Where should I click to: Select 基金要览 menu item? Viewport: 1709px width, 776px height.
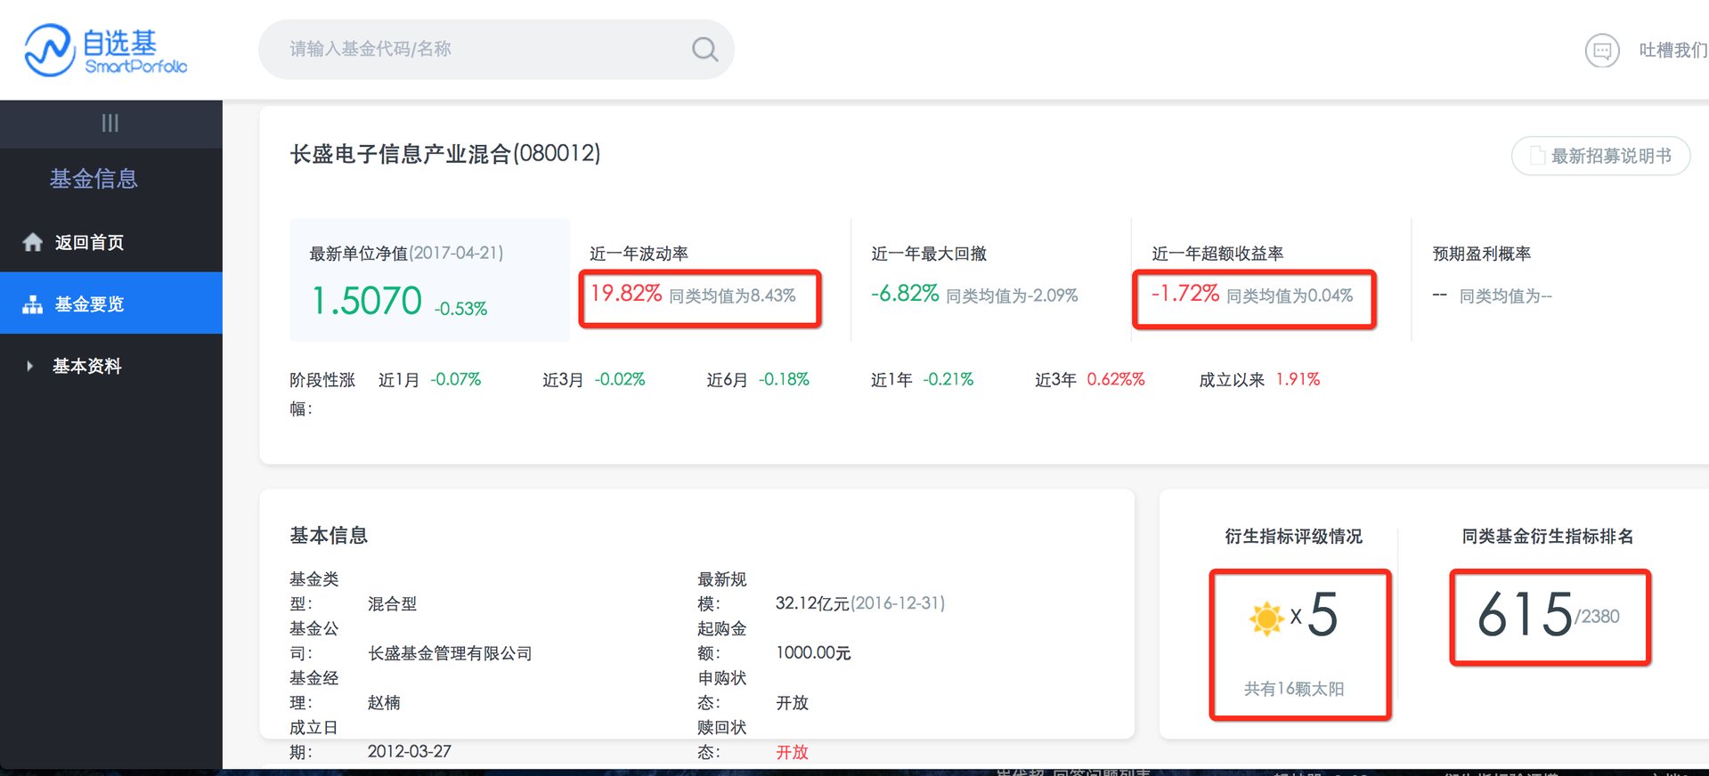pyautogui.click(x=111, y=303)
